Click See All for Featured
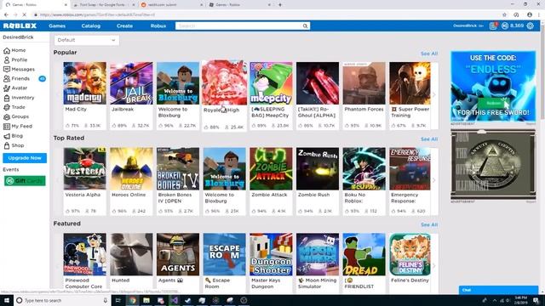Screen dimensions: 545x306 pyautogui.click(x=429, y=224)
